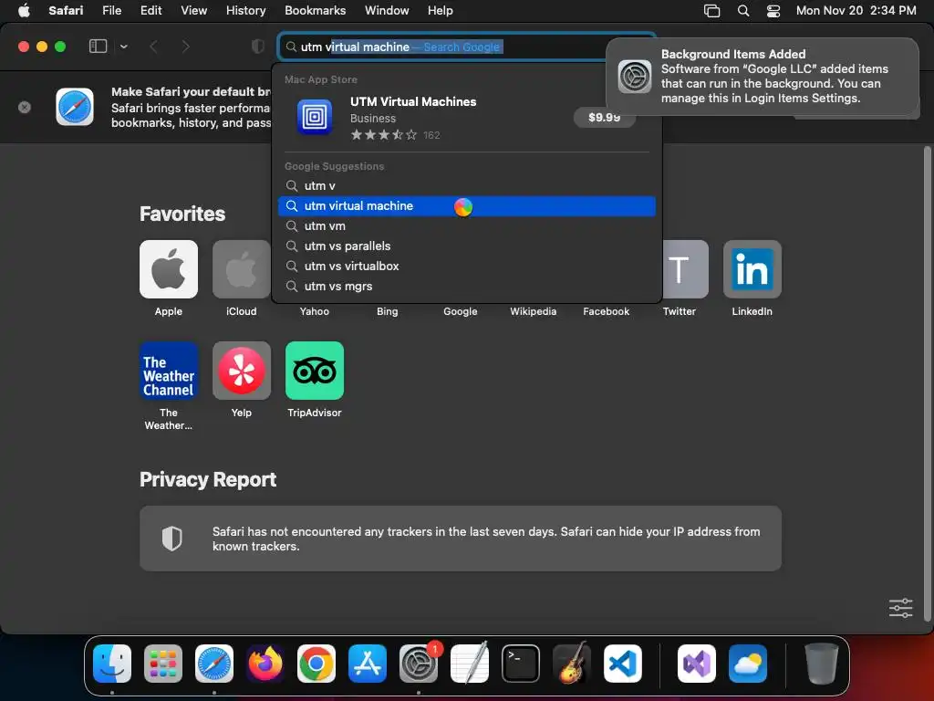Go back with the back arrow
The height and width of the screenshot is (701, 934).
click(x=153, y=46)
